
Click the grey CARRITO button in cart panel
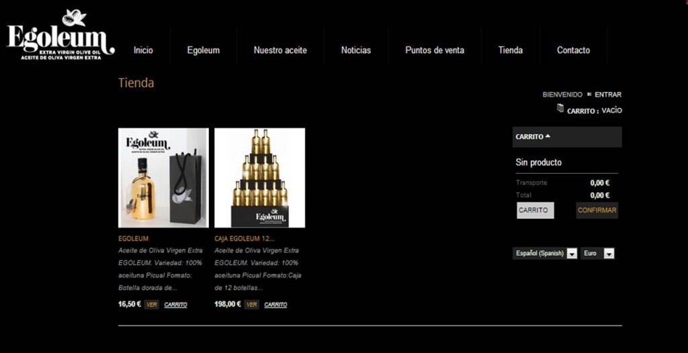click(x=535, y=210)
